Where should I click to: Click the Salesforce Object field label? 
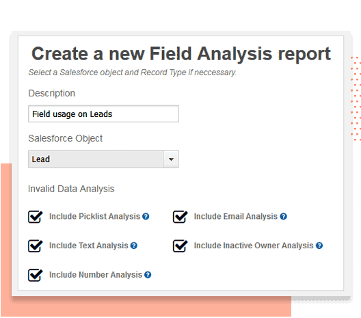tap(65, 138)
